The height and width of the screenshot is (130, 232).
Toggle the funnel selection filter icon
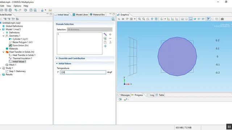(x=208, y=19)
